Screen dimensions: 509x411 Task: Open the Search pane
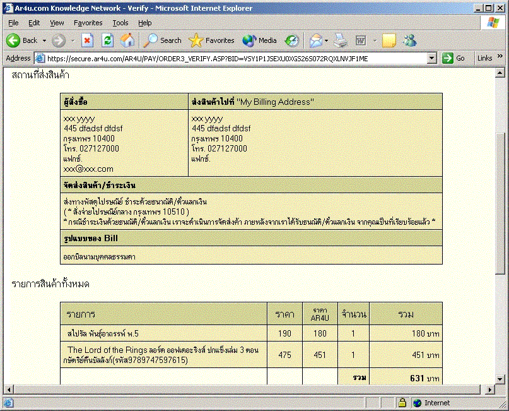pyautogui.click(x=163, y=40)
